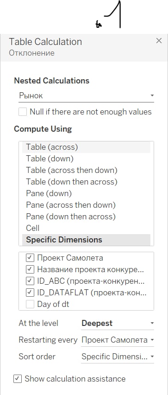Check the Day of dt dimension
Viewport: 168px width, 395px height.
pos(30,304)
